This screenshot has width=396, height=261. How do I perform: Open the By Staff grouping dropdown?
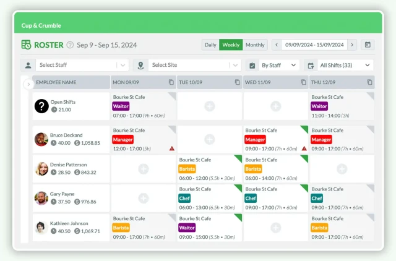point(279,66)
